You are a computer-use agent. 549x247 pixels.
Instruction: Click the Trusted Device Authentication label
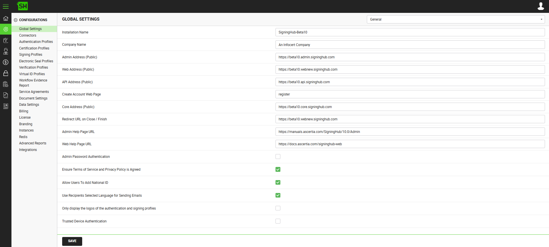coord(84,221)
